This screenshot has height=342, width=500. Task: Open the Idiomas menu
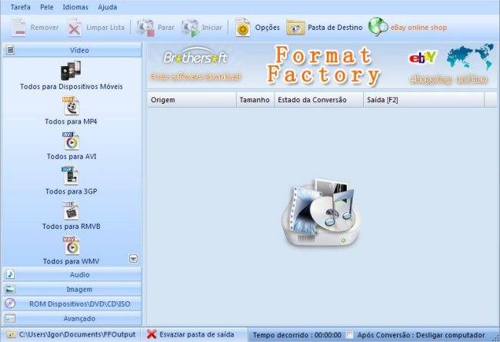pyautogui.click(x=75, y=7)
